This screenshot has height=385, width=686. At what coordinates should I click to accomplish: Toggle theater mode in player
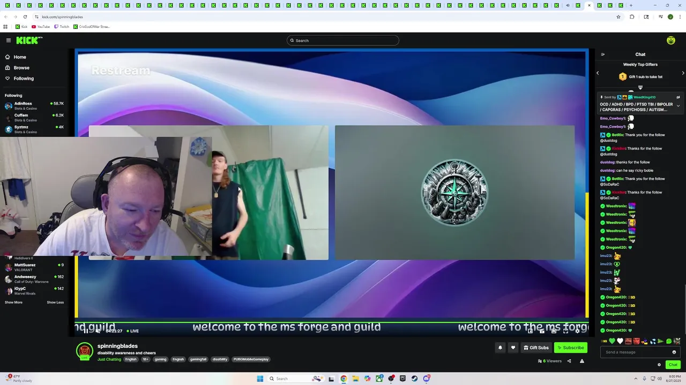coord(554,330)
